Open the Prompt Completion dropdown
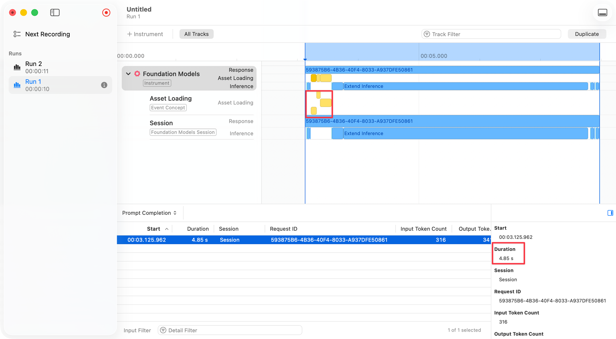 pos(149,213)
